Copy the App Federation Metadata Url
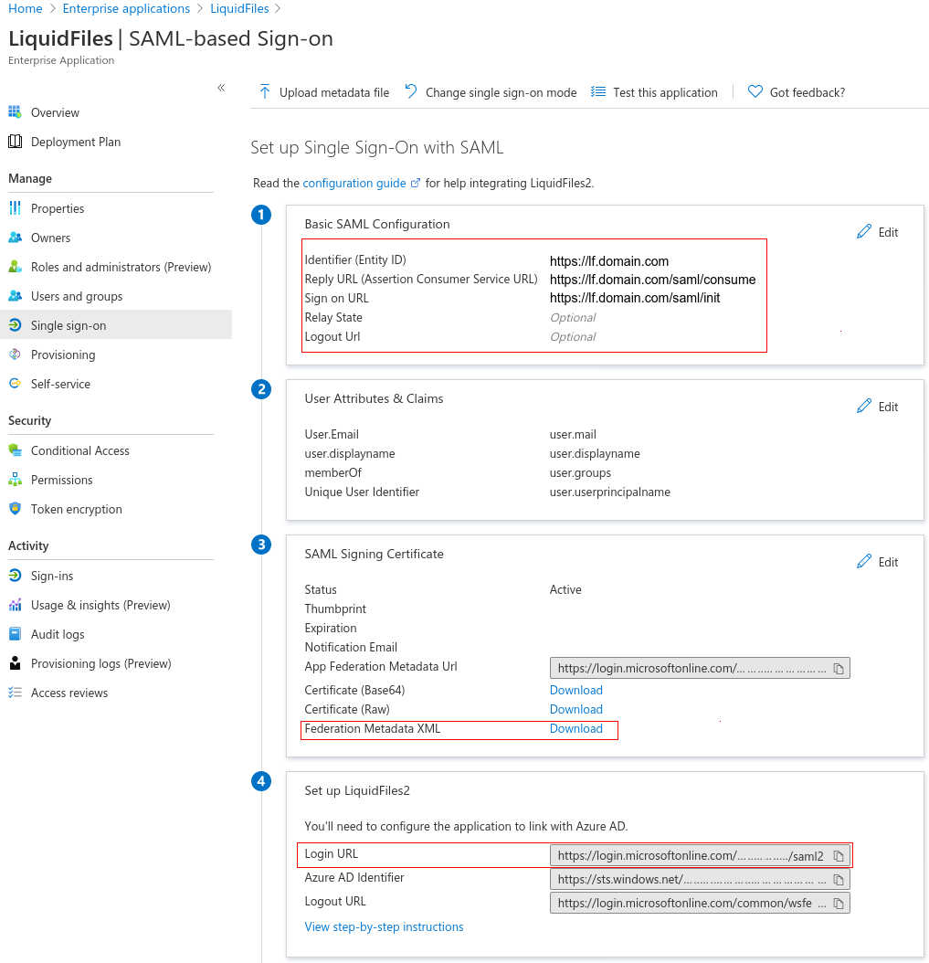Image resolution: width=929 pixels, height=963 pixels. pyautogui.click(x=839, y=669)
